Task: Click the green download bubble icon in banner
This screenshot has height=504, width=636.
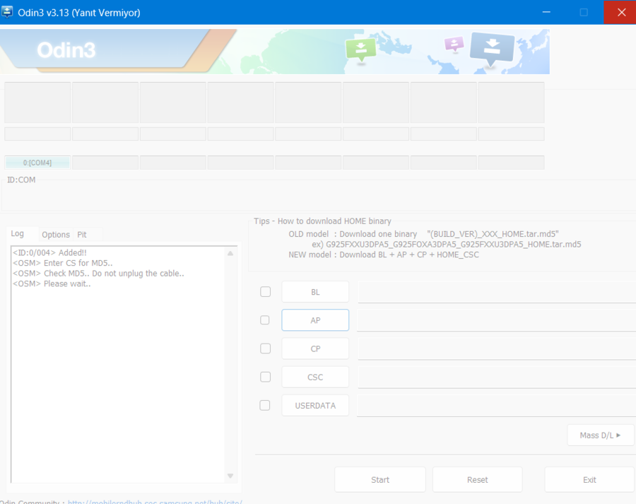Action: click(360, 49)
